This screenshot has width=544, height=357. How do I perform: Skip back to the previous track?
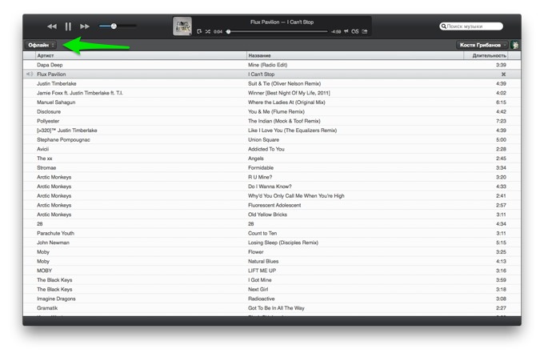[52, 26]
